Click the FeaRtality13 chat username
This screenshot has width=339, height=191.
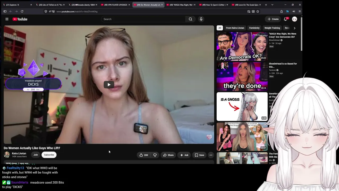pyautogui.click(x=15, y=168)
